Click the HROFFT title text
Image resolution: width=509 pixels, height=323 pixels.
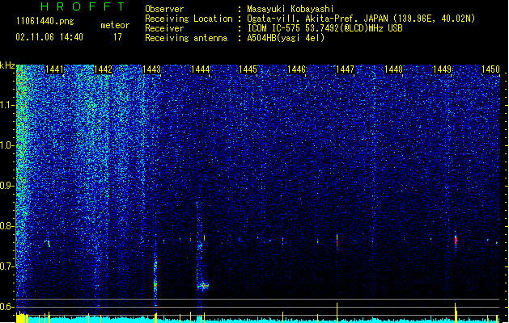pos(83,6)
